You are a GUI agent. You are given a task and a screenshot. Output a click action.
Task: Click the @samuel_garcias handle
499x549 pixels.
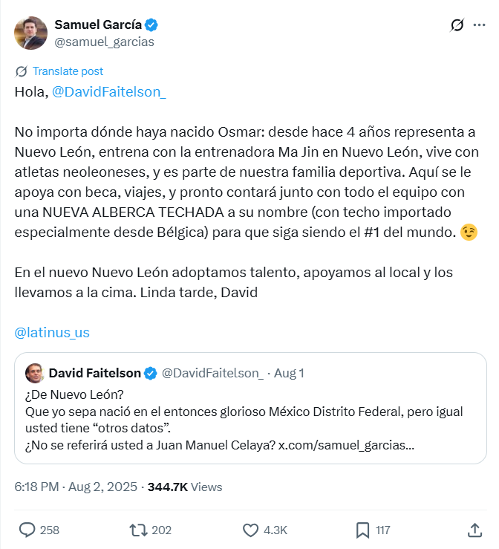105,42
